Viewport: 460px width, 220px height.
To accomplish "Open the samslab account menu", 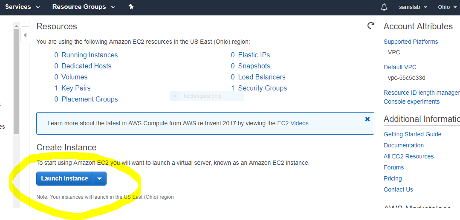I will coord(413,7).
